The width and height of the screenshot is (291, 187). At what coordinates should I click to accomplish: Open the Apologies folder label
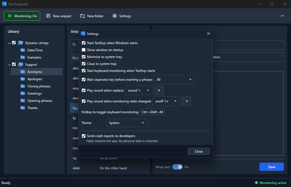(x=35, y=79)
